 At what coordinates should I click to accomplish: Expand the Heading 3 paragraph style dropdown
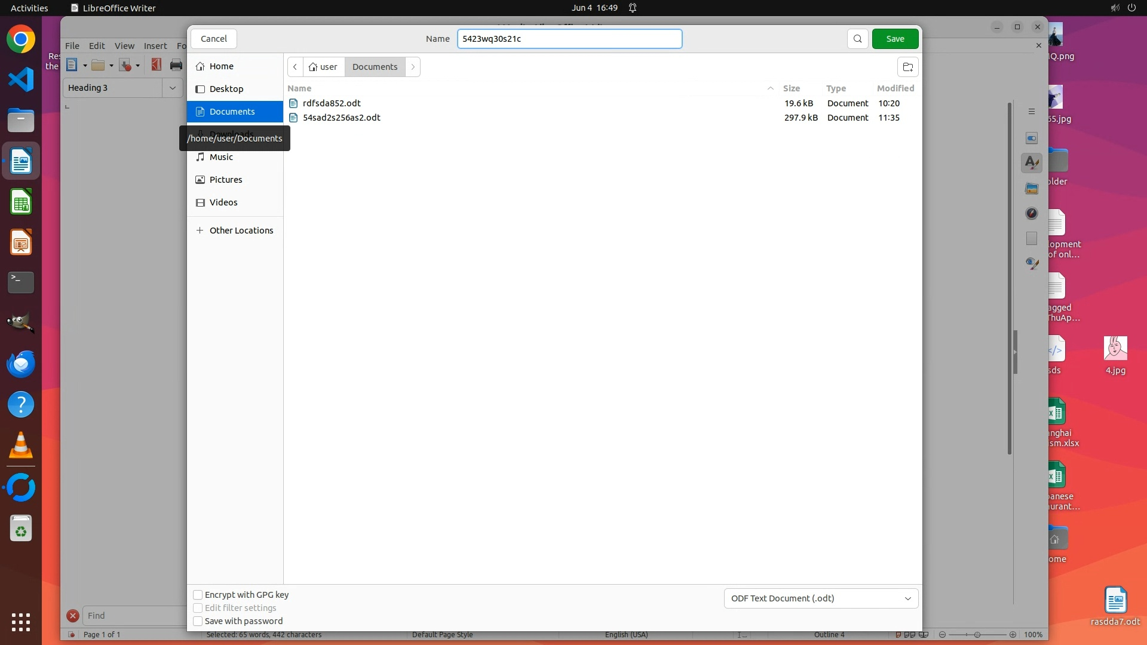173,88
